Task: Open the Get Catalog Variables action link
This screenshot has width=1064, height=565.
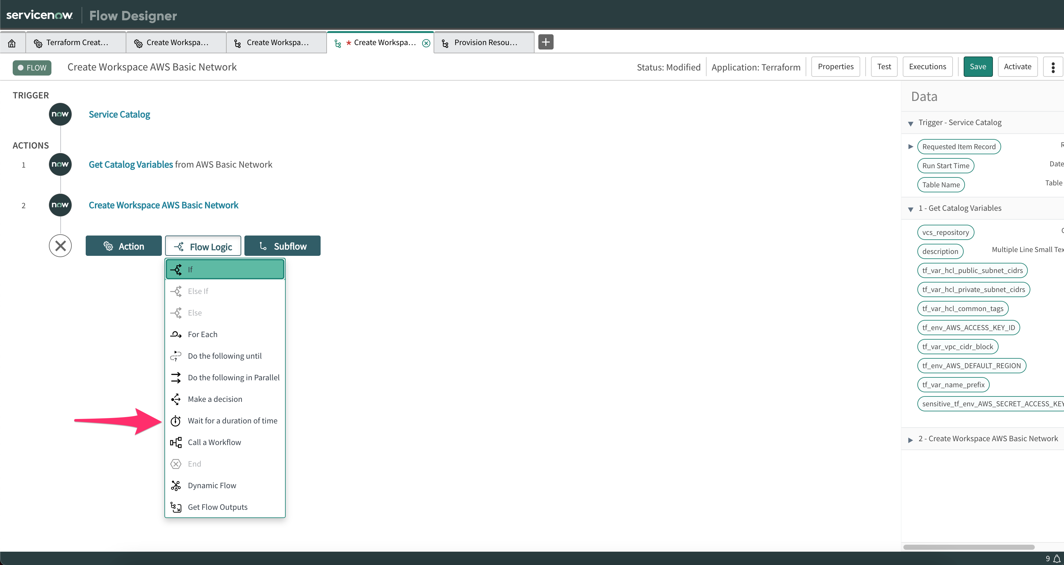Action: 130,164
